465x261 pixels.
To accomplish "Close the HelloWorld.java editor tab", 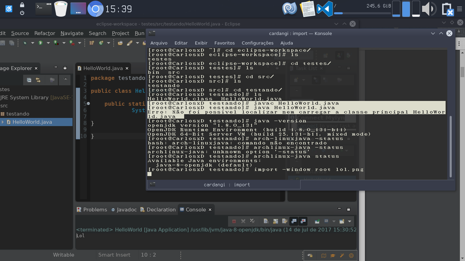I will (127, 68).
